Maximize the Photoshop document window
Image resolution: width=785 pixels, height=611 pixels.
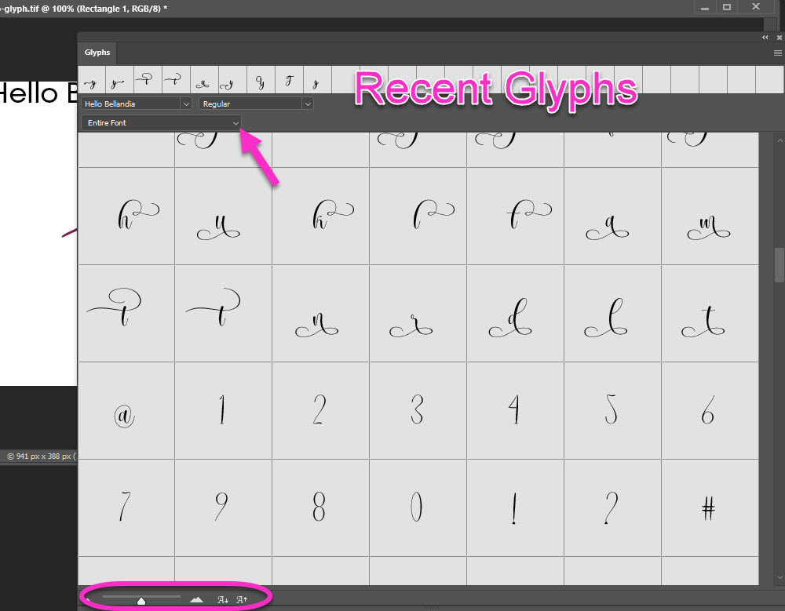click(x=727, y=7)
